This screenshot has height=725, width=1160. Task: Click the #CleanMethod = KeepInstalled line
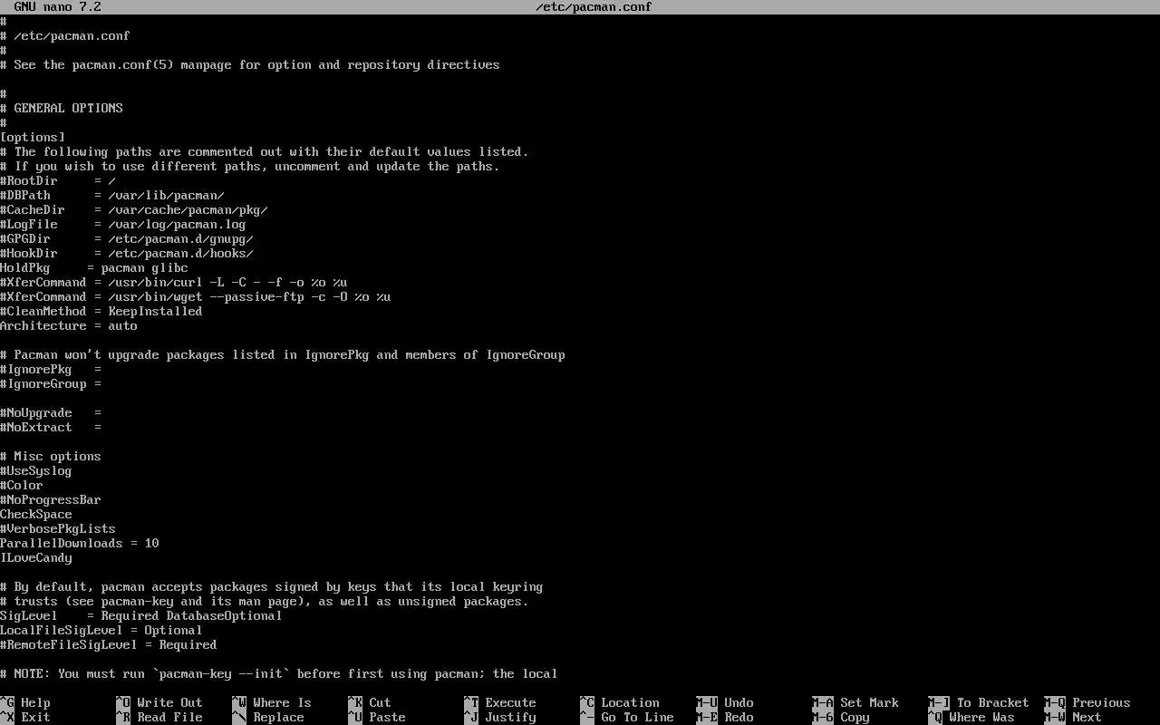pos(101,311)
